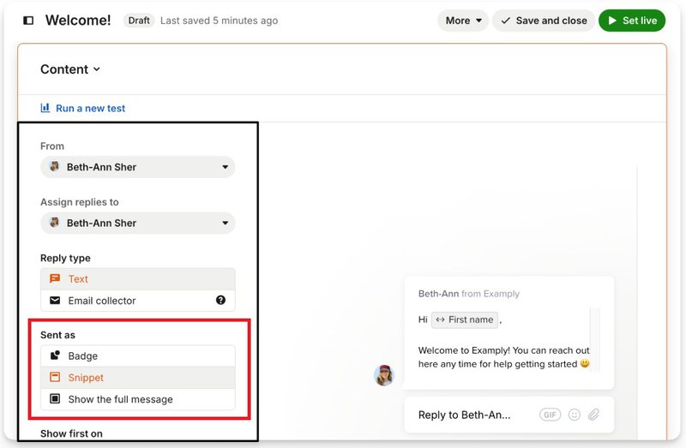This screenshot has width=686, height=448.
Task: Click Beth-Ann from Examply header text
Action: pyautogui.click(x=469, y=294)
